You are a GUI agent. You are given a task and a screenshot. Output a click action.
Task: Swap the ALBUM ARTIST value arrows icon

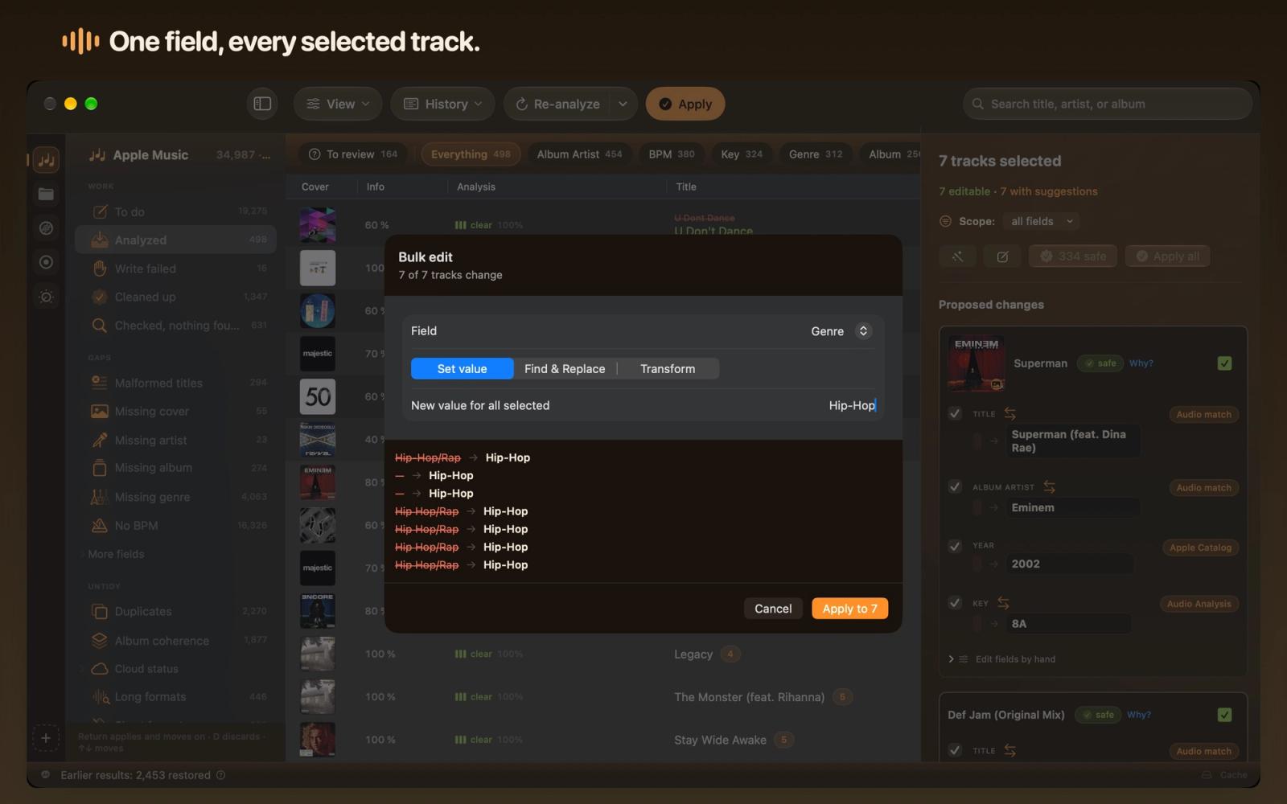(x=1049, y=486)
